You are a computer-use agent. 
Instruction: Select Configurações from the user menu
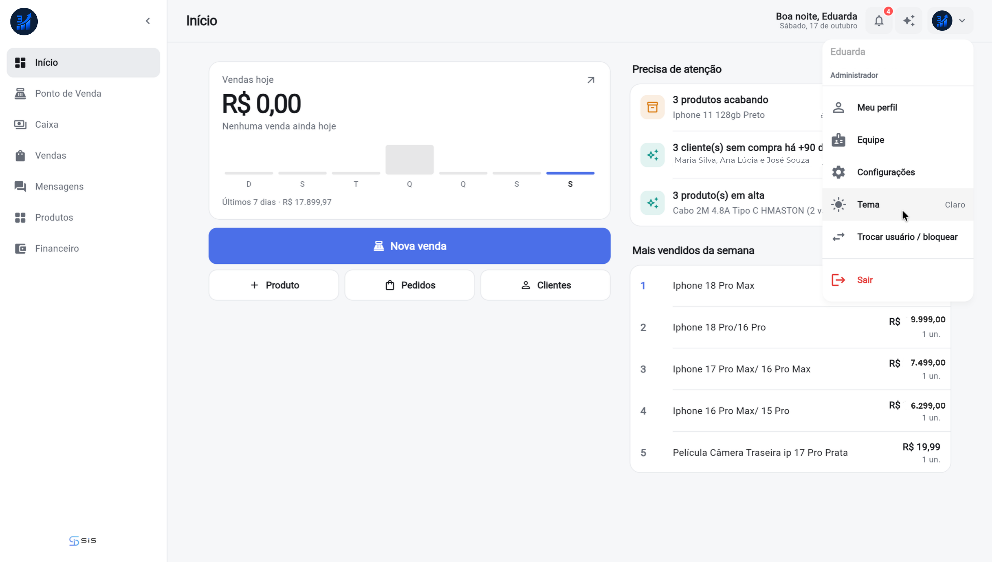point(897,172)
